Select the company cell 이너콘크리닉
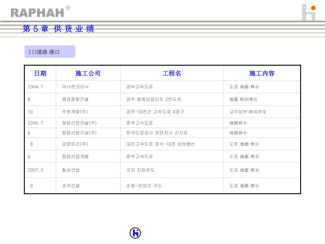The width and height of the screenshot is (325, 244). click(x=75, y=87)
